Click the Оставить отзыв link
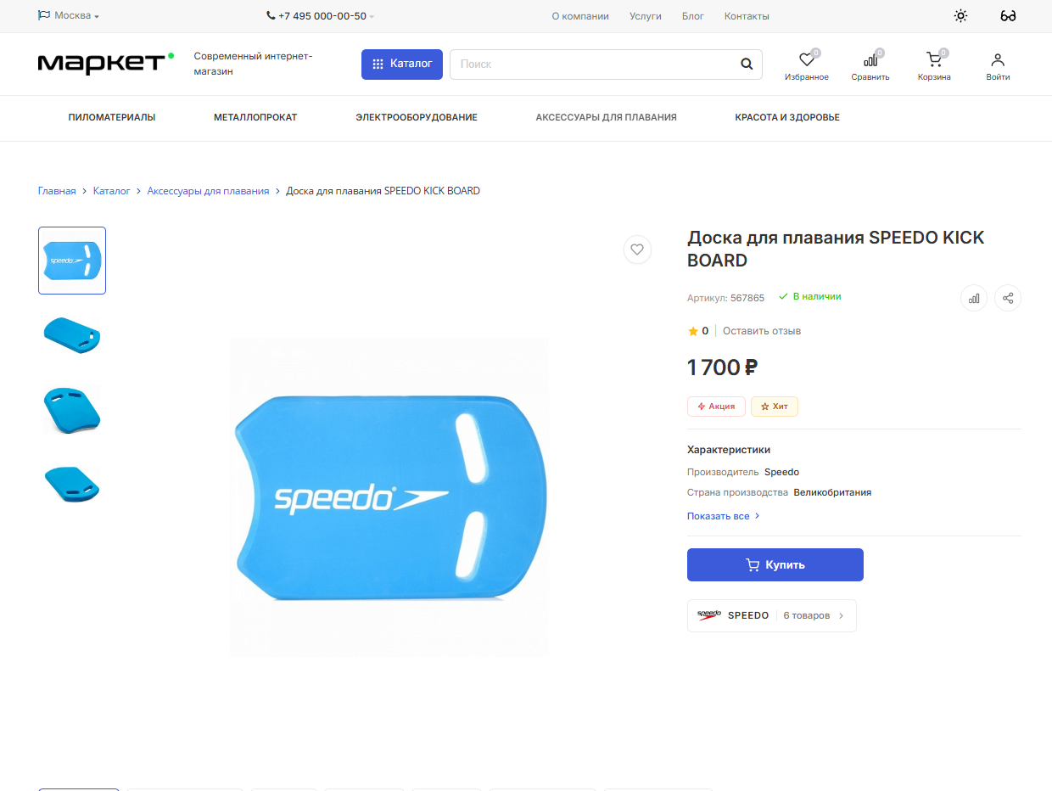Screen dimensions: 1052x791 [x=762, y=331]
